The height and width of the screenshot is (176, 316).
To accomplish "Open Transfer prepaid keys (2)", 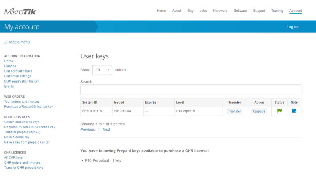I will [22, 132].
